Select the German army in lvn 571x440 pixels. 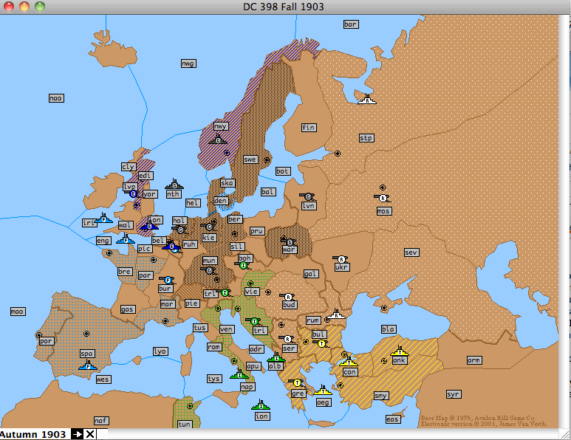pos(308,197)
